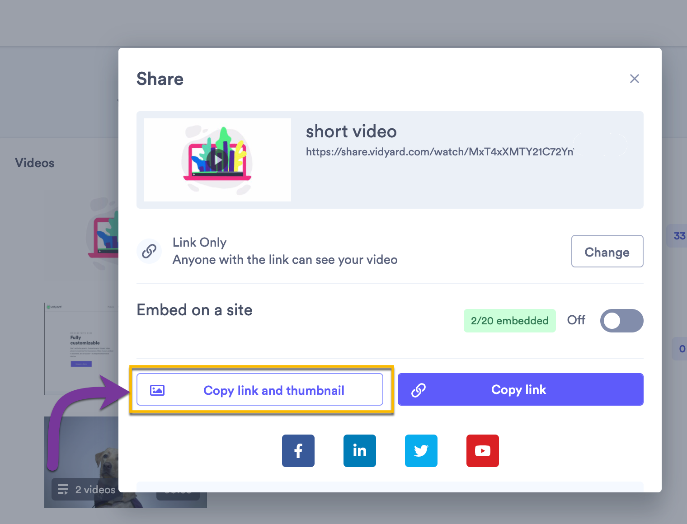Click the chain-link icon beside Link Only
The width and height of the screenshot is (687, 524).
click(149, 251)
